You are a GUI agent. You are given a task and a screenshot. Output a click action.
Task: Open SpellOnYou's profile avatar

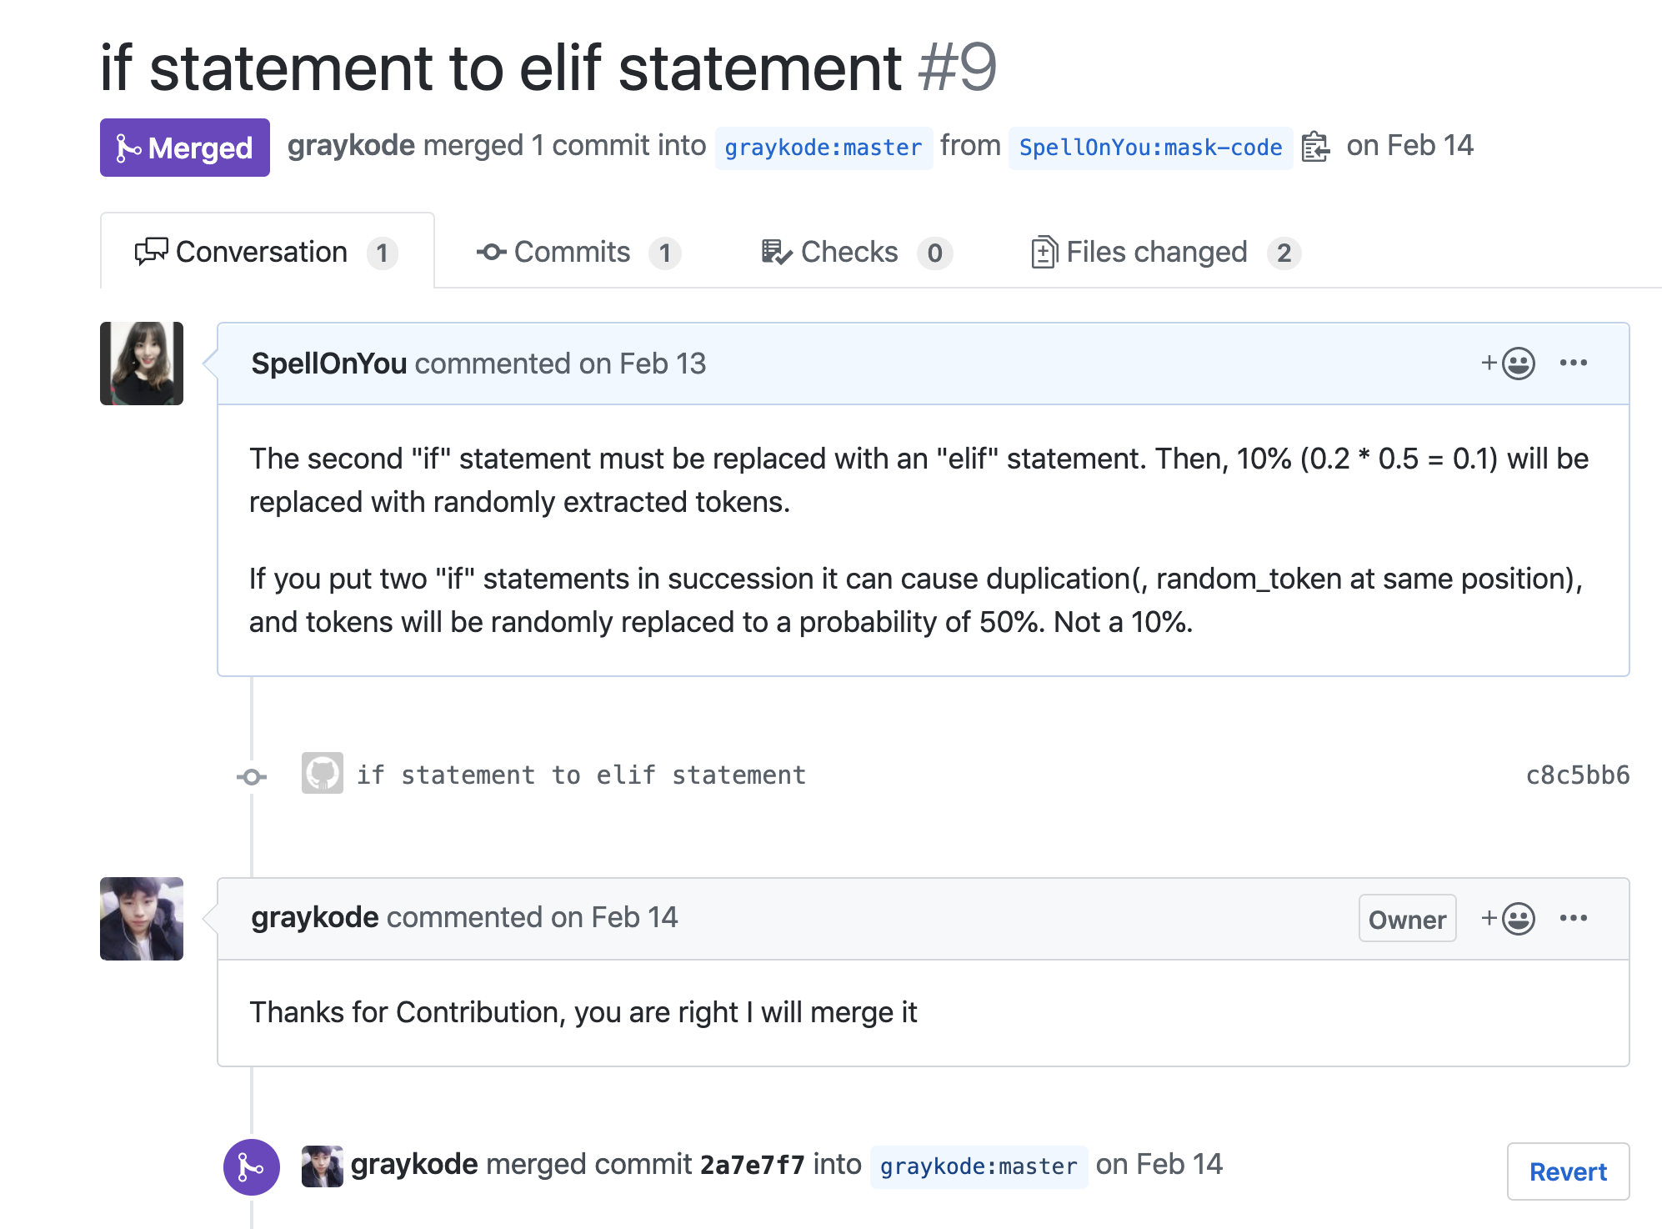click(x=142, y=364)
